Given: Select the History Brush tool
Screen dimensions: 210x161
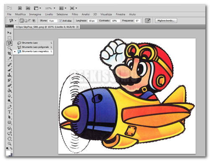Looking at the screenshot, I should pos(9,80).
